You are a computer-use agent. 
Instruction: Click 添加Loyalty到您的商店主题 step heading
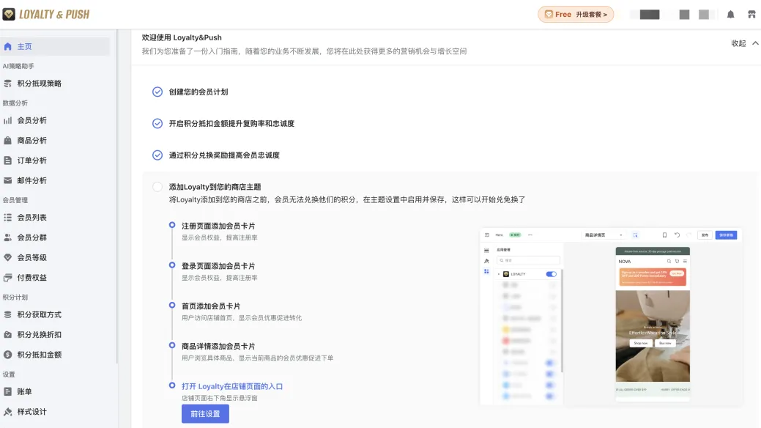(x=215, y=187)
